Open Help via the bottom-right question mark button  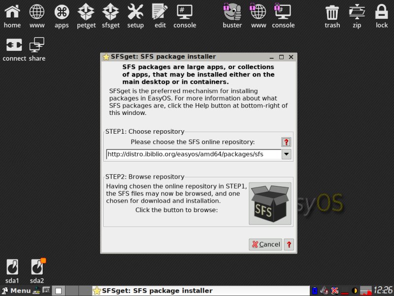coord(289,244)
